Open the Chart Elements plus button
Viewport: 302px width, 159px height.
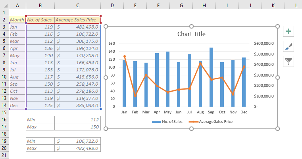click(x=288, y=32)
